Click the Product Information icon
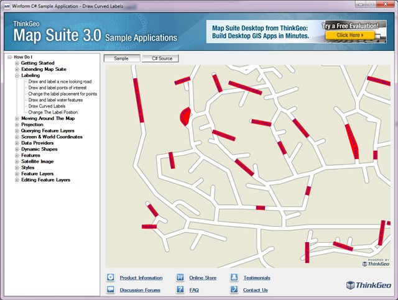Image resolution: width=398 pixels, height=300 pixels. (x=110, y=278)
